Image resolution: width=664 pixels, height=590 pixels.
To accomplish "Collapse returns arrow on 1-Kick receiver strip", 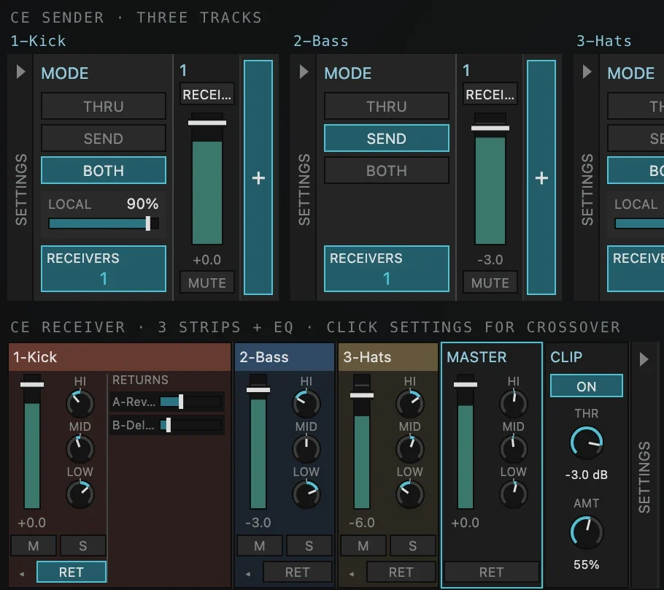I will [22, 574].
